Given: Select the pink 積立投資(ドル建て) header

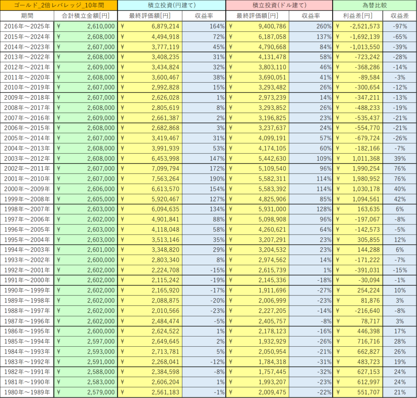Looking at the screenshot, I should pyautogui.click(x=279, y=5).
